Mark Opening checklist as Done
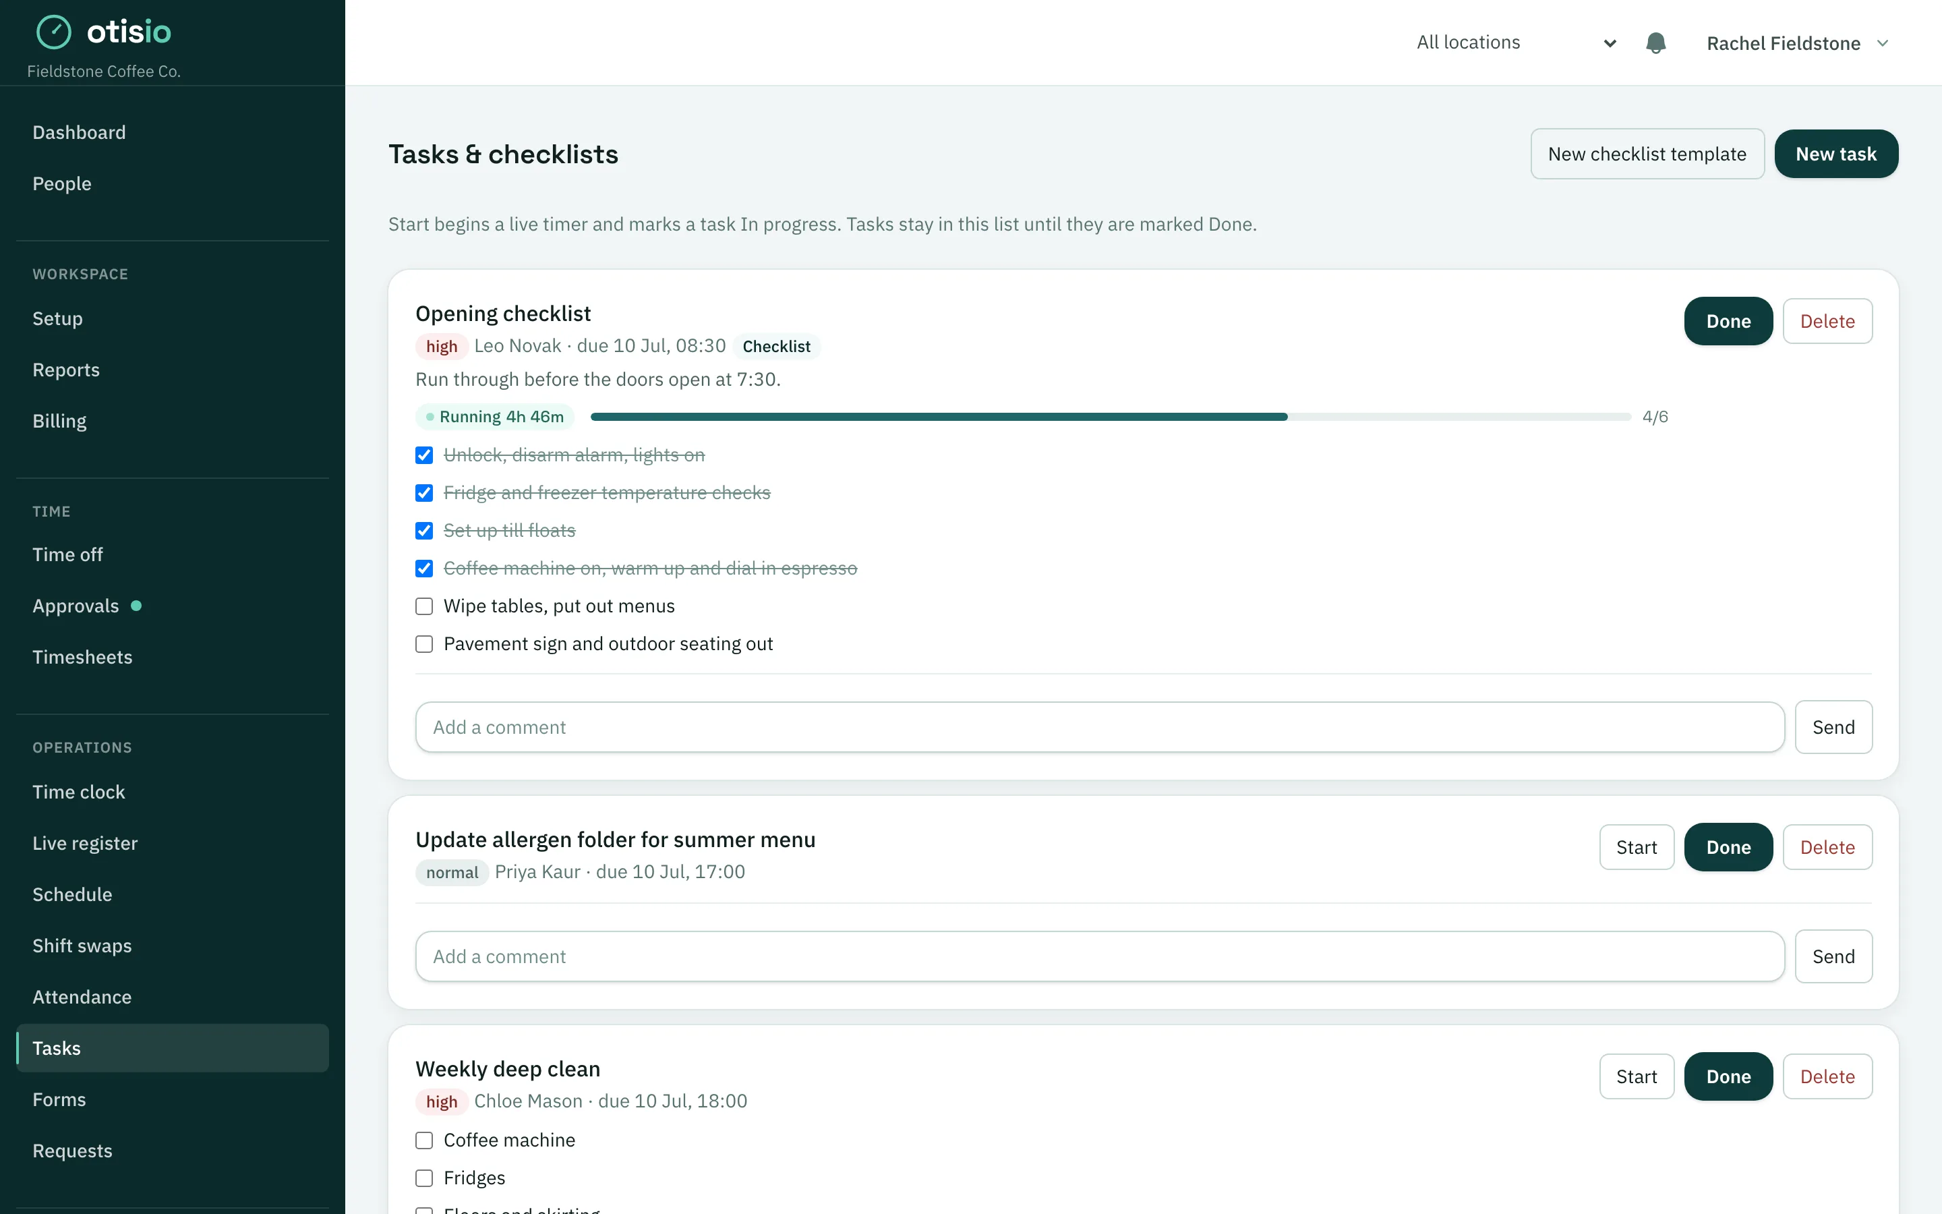Image resolution: width=1942 pixels, height=1214 pixels. tap(1728, 321)
